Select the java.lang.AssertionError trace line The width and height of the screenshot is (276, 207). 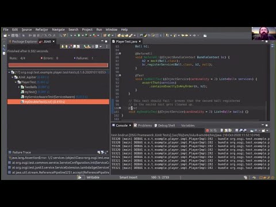click(x=59, y=158)
